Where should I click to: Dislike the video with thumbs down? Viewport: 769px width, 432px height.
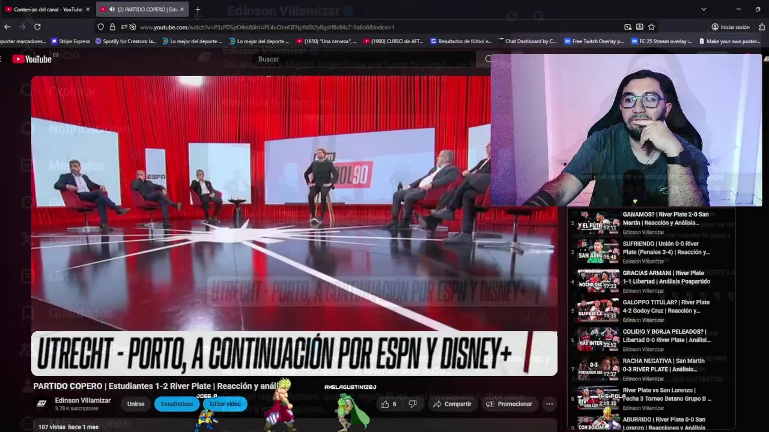pyautogui.click(x=413, y=404)
